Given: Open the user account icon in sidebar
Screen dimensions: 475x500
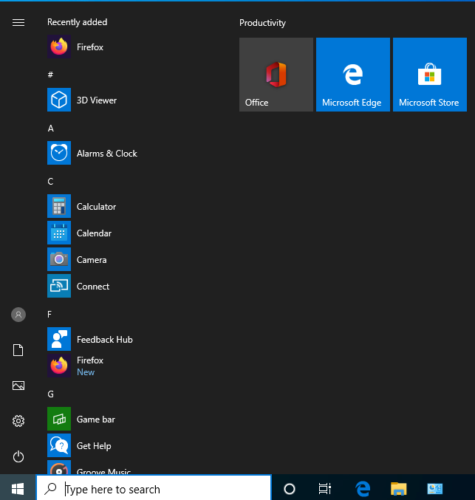Looking at the screenshot, I should (18, 315).
